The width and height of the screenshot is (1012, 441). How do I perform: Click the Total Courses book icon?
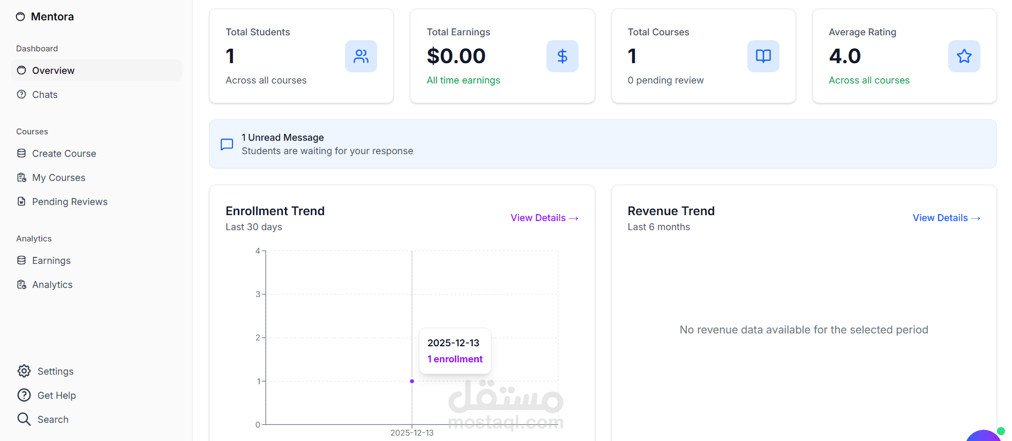(763, 56)
